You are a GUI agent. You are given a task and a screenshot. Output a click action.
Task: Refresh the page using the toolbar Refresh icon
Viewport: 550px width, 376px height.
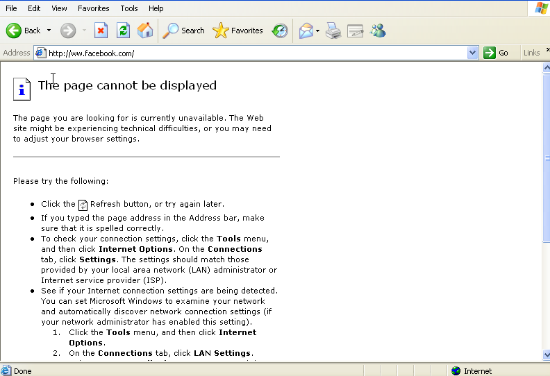click(x=123, y=31)
